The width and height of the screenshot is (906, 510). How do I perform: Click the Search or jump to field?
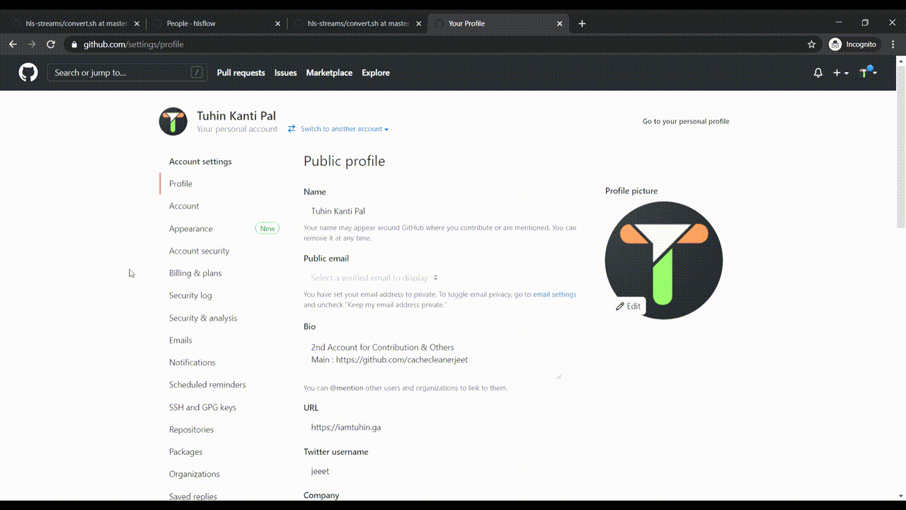127,72
